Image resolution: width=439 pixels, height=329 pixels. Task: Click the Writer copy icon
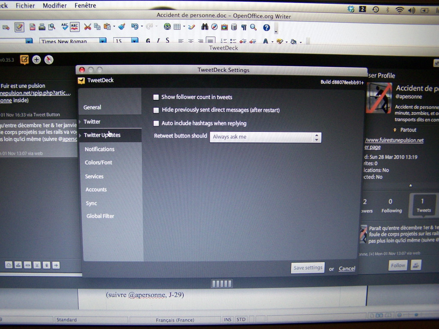click(x=97, y=27)
